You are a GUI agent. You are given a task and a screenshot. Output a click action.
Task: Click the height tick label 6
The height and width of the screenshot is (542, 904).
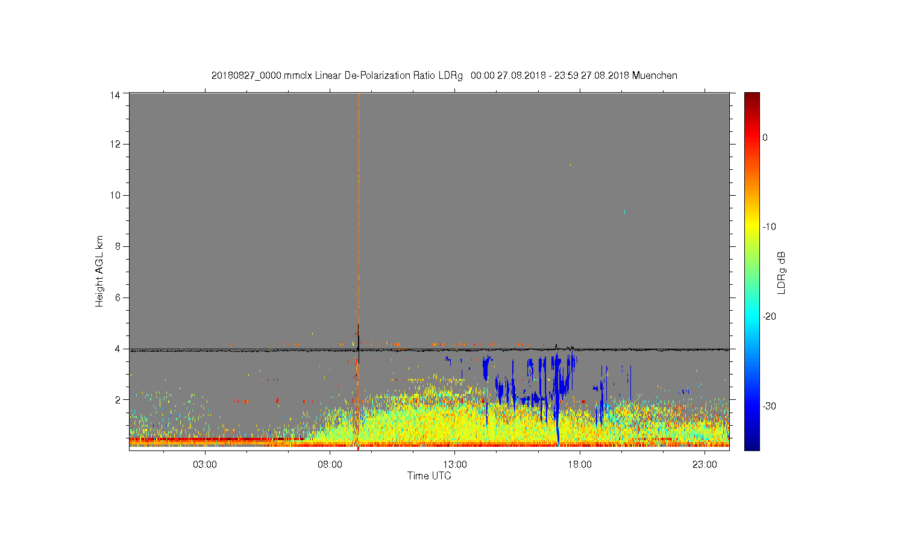(x=118, y=297)
